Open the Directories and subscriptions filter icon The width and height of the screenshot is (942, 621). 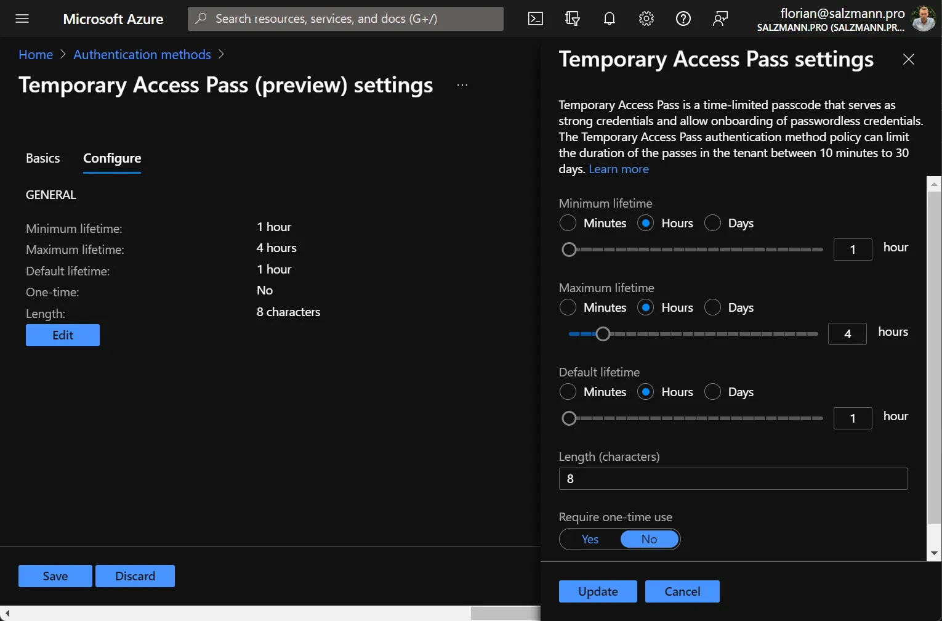(x=573, y=18)
